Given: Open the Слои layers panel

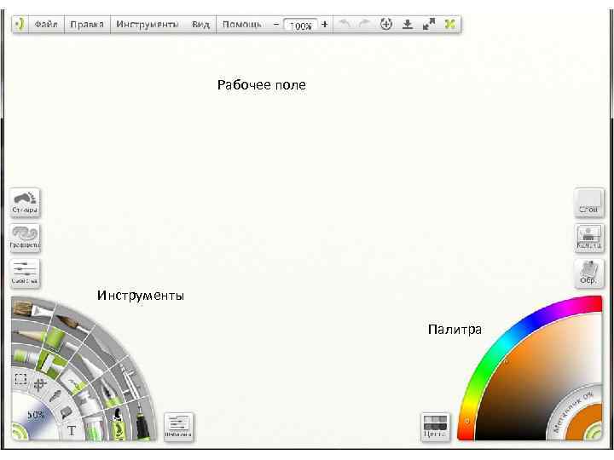Looking at the screenshot, I should click(589, 203).
